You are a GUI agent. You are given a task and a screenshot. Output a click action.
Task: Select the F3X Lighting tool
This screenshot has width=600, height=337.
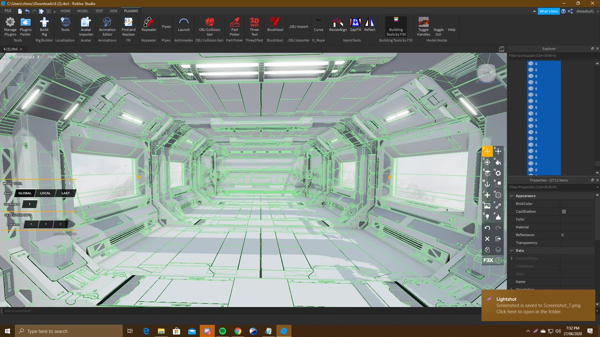[487, 217]
